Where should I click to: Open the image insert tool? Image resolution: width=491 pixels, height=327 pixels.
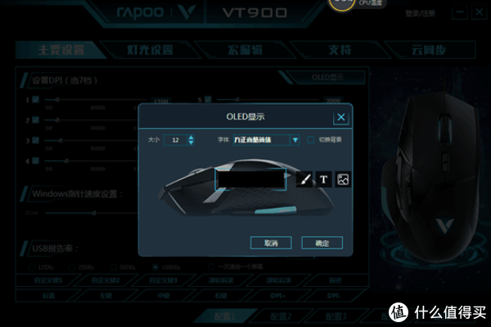343,179
